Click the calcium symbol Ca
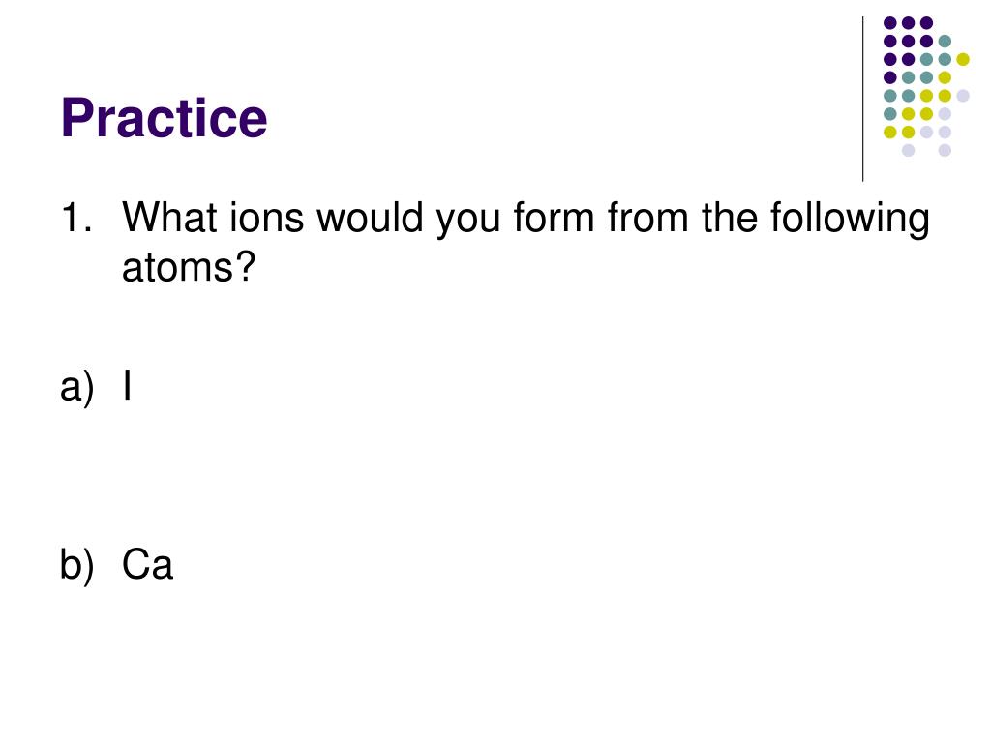Viewport: 991px width, 743px height. tap(147, 564)
